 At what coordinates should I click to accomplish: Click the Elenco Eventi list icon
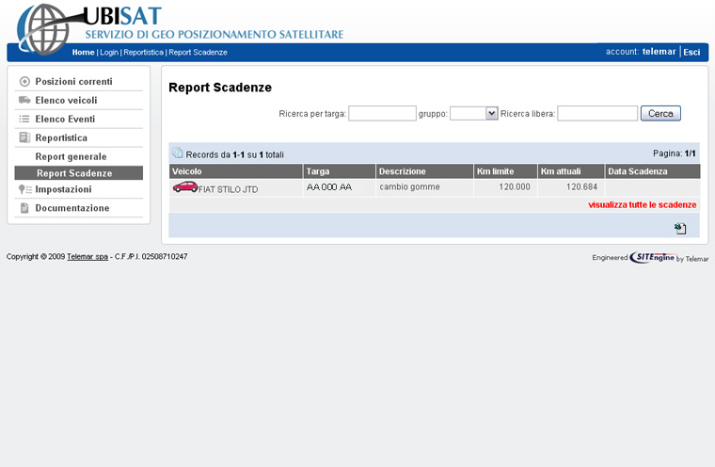point(24,119)
